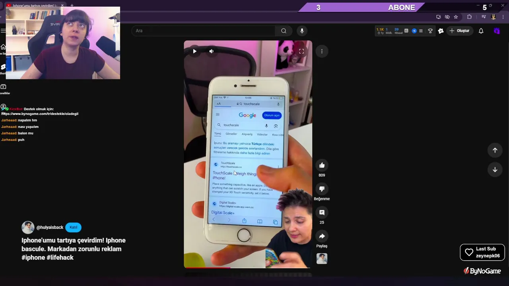Click the vidIQ 39 48saat stat
This screenshot has width=509, height=286.
[398, 31]
